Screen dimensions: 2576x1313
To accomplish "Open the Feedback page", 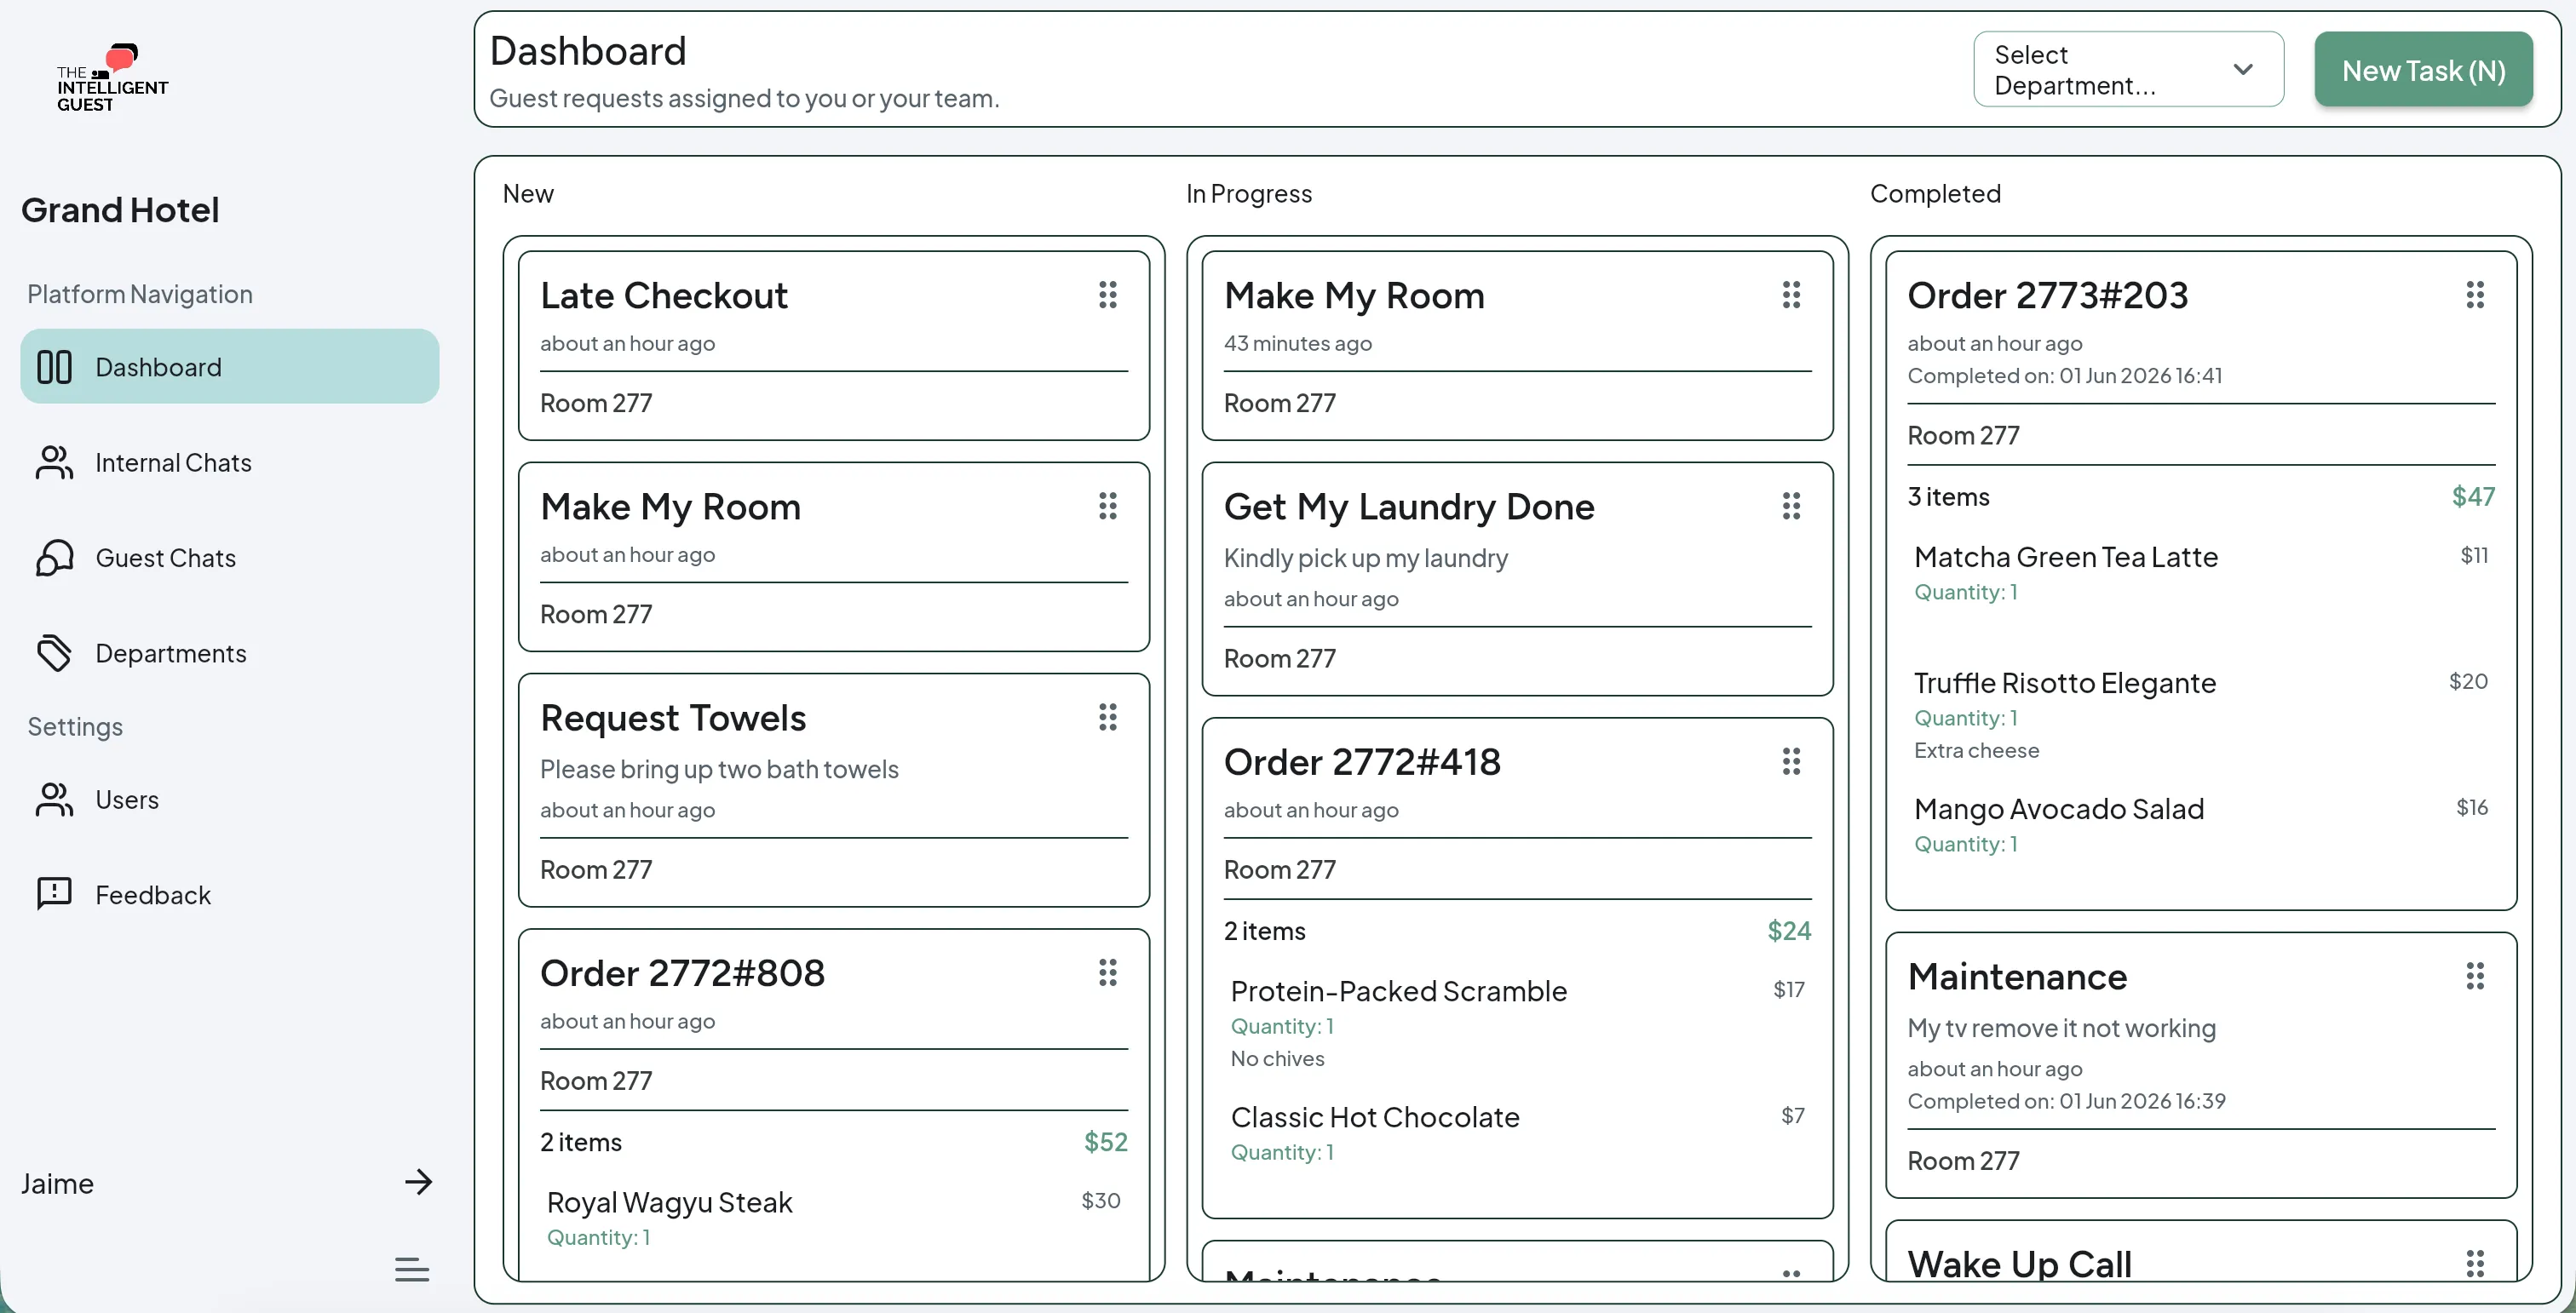I will point(230,894).
